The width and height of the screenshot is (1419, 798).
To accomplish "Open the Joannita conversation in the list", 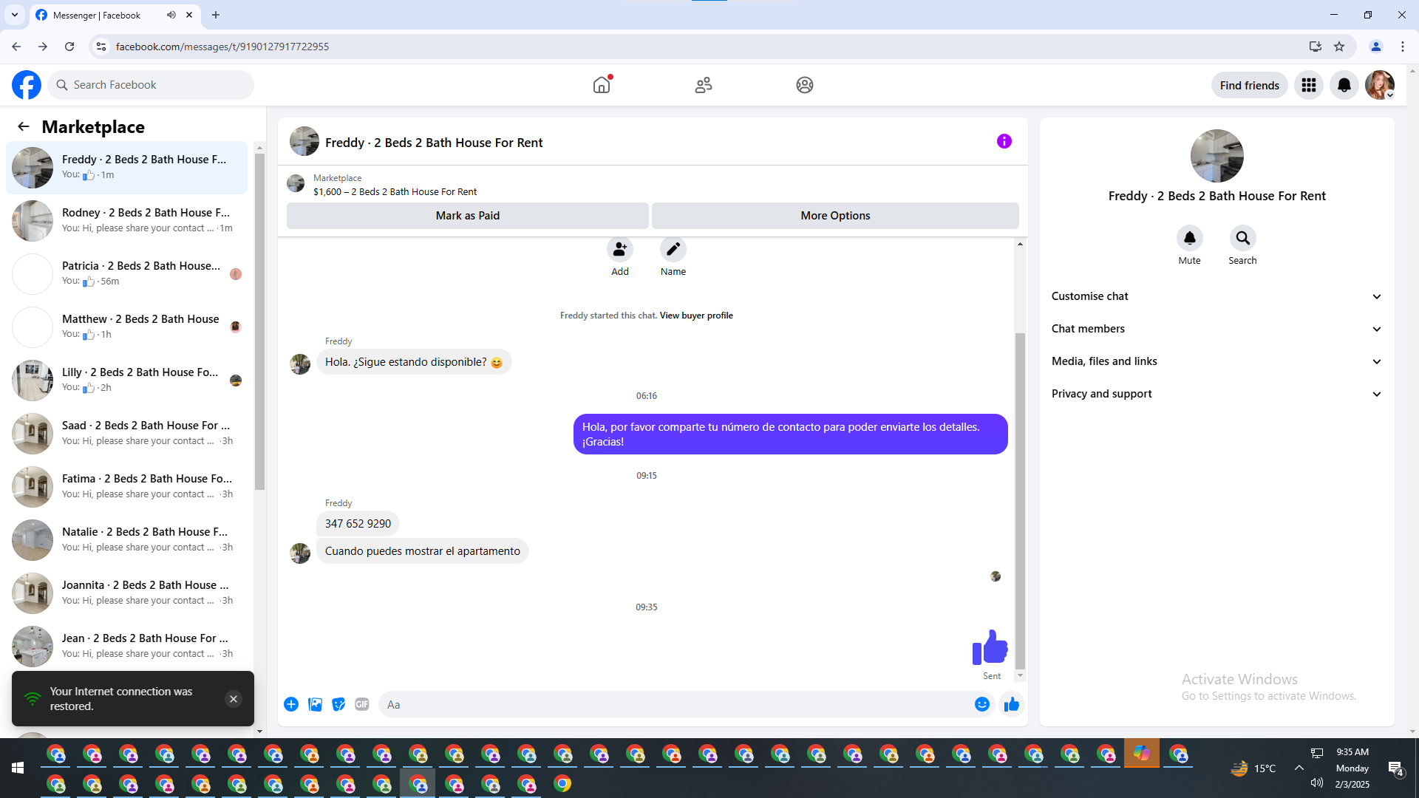I will click(x=127, y=593).
